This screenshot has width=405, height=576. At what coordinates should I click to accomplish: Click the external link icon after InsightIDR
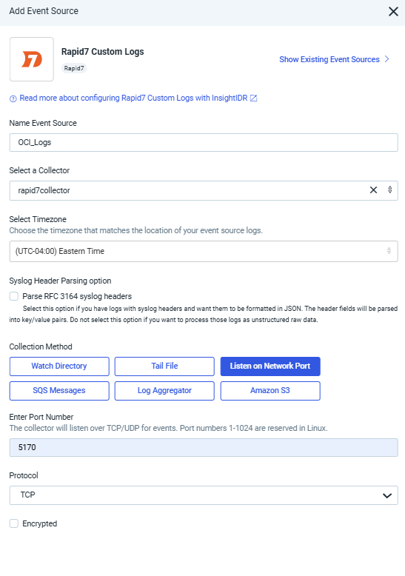click(253, 98)
